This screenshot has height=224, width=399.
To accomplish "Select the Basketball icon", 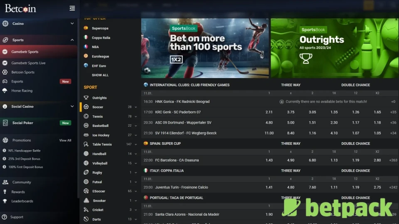I will [86, 126].
